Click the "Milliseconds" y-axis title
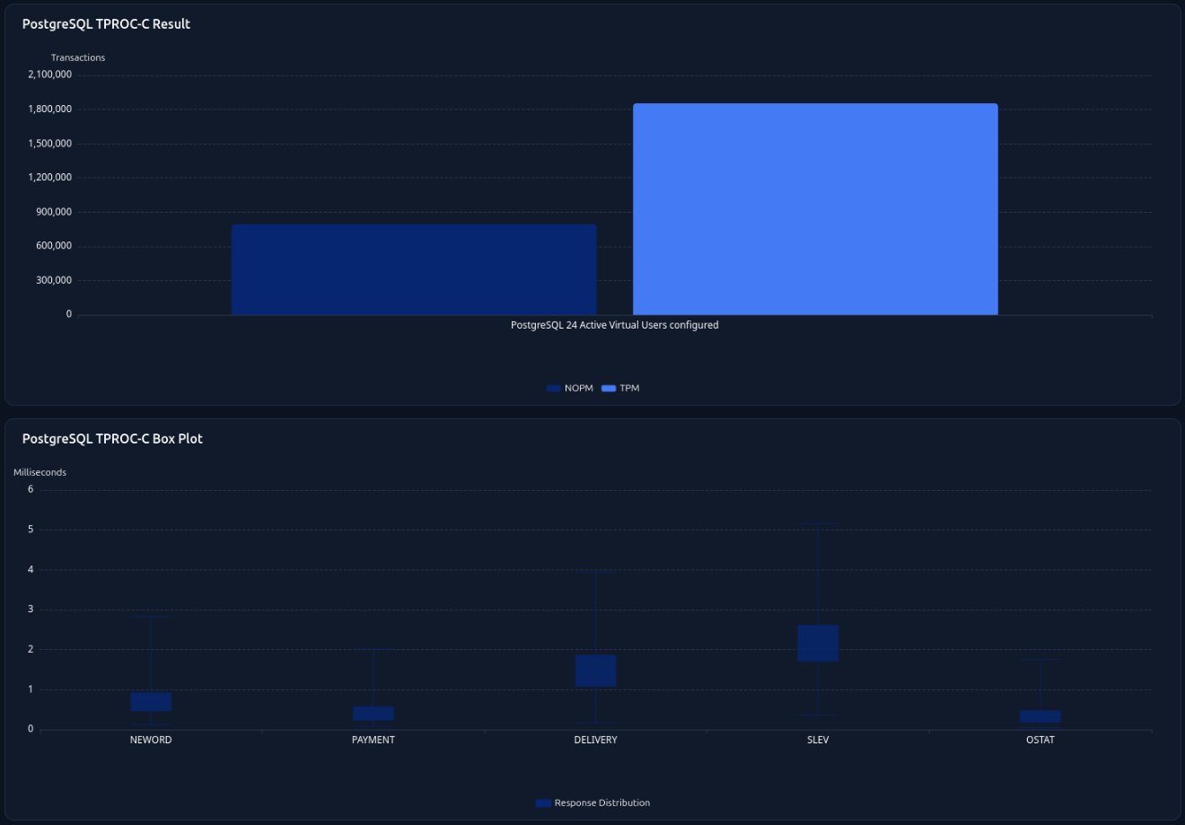Viewport: 1185px width, 825px height. pos(39,472)
